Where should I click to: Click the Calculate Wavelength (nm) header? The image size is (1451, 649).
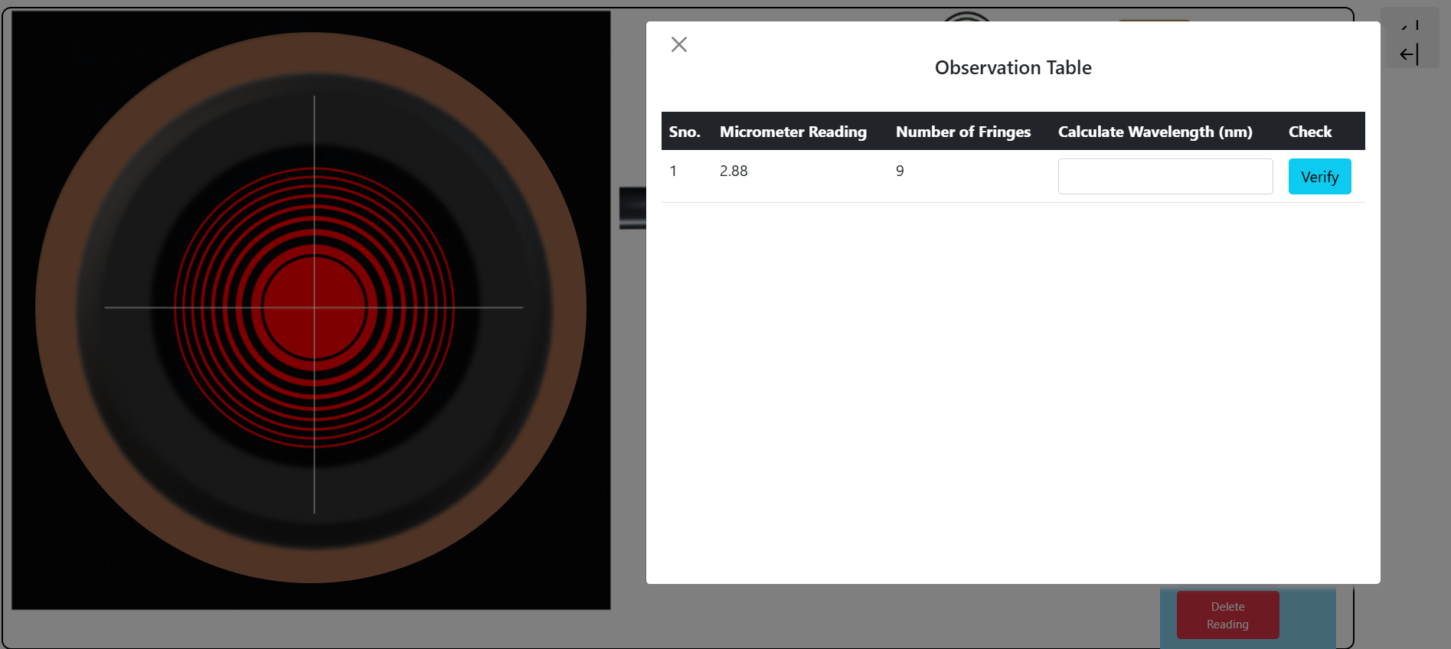[1155, 132]
